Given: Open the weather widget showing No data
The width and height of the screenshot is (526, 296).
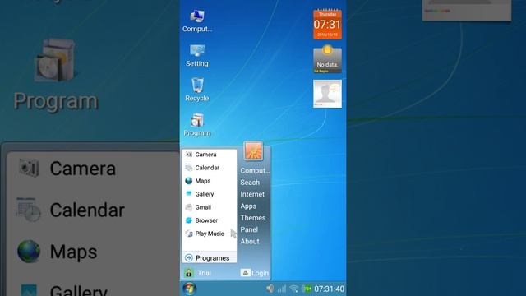Looking at the screenshot, I should click(327, 59).
